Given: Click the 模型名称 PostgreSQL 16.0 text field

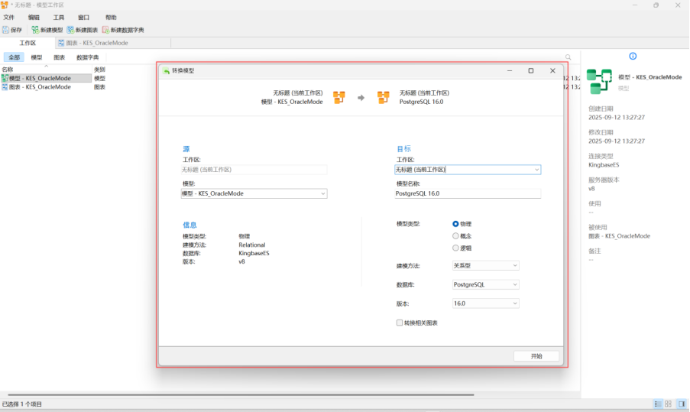Looking at the screenshot, I should [x=467, y=194].
